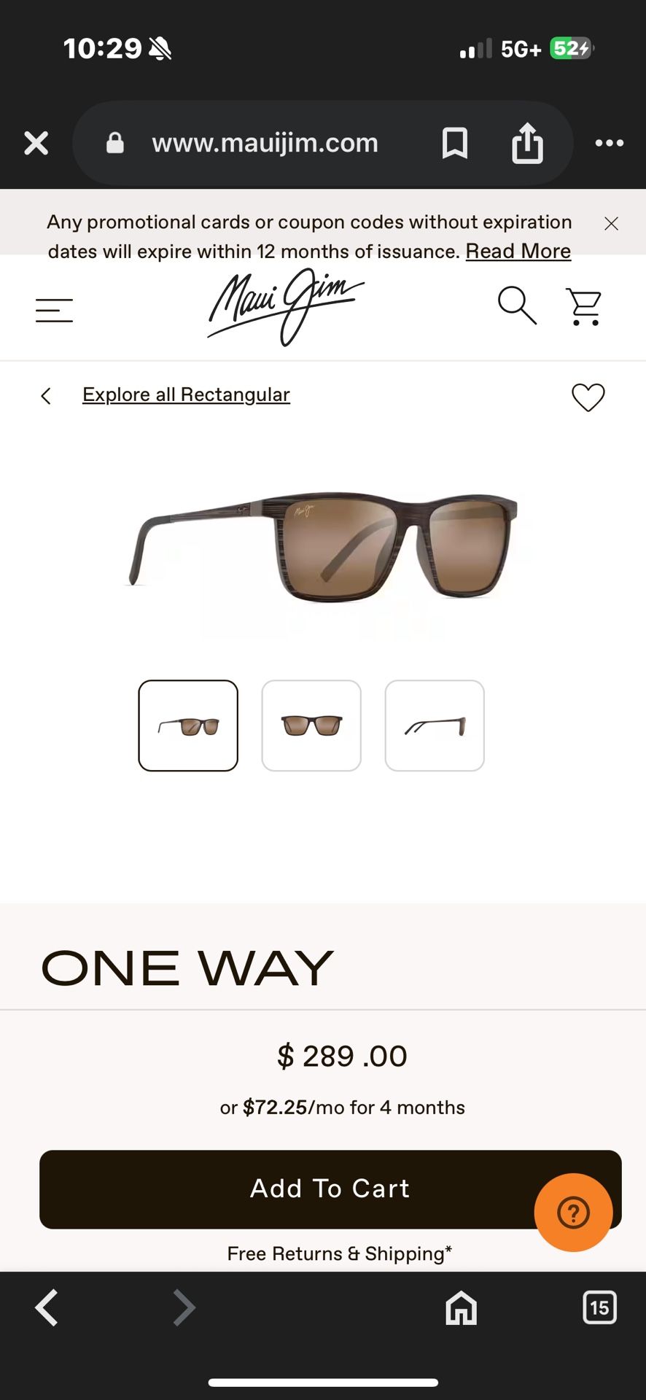646x1400 pixels.
Task: Open the Read More link
Action: (518, 252)
